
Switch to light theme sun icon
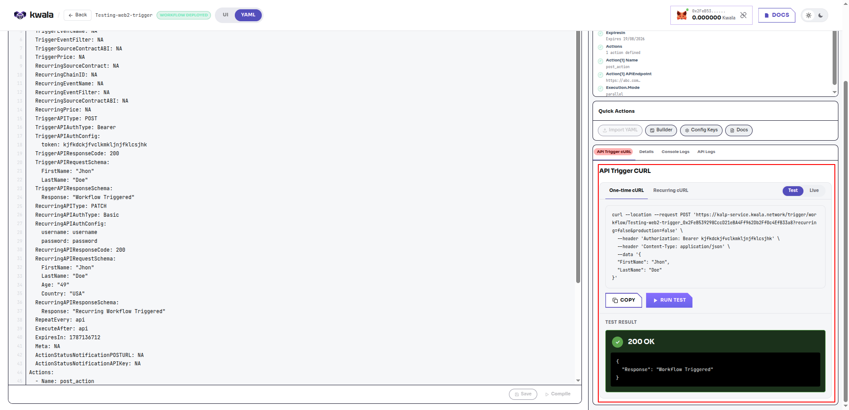coord(808,15)
